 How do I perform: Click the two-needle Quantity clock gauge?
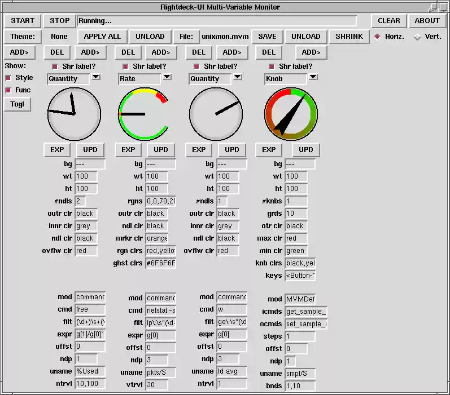74,114
